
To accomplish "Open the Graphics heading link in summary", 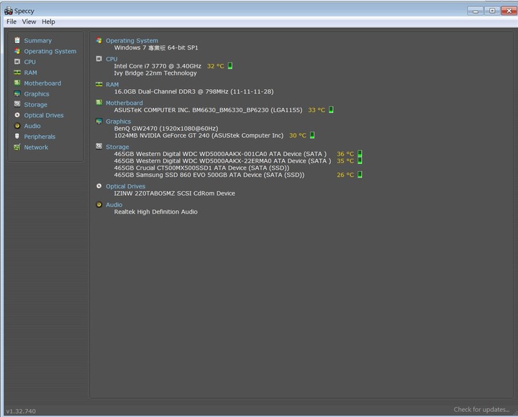I will (x=118, y=122).
